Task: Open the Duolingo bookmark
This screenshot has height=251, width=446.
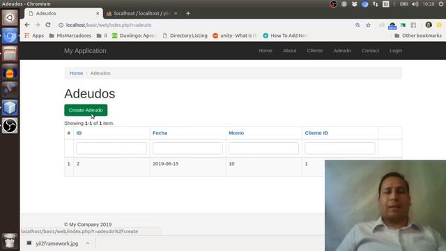Action: pos(134,36)
